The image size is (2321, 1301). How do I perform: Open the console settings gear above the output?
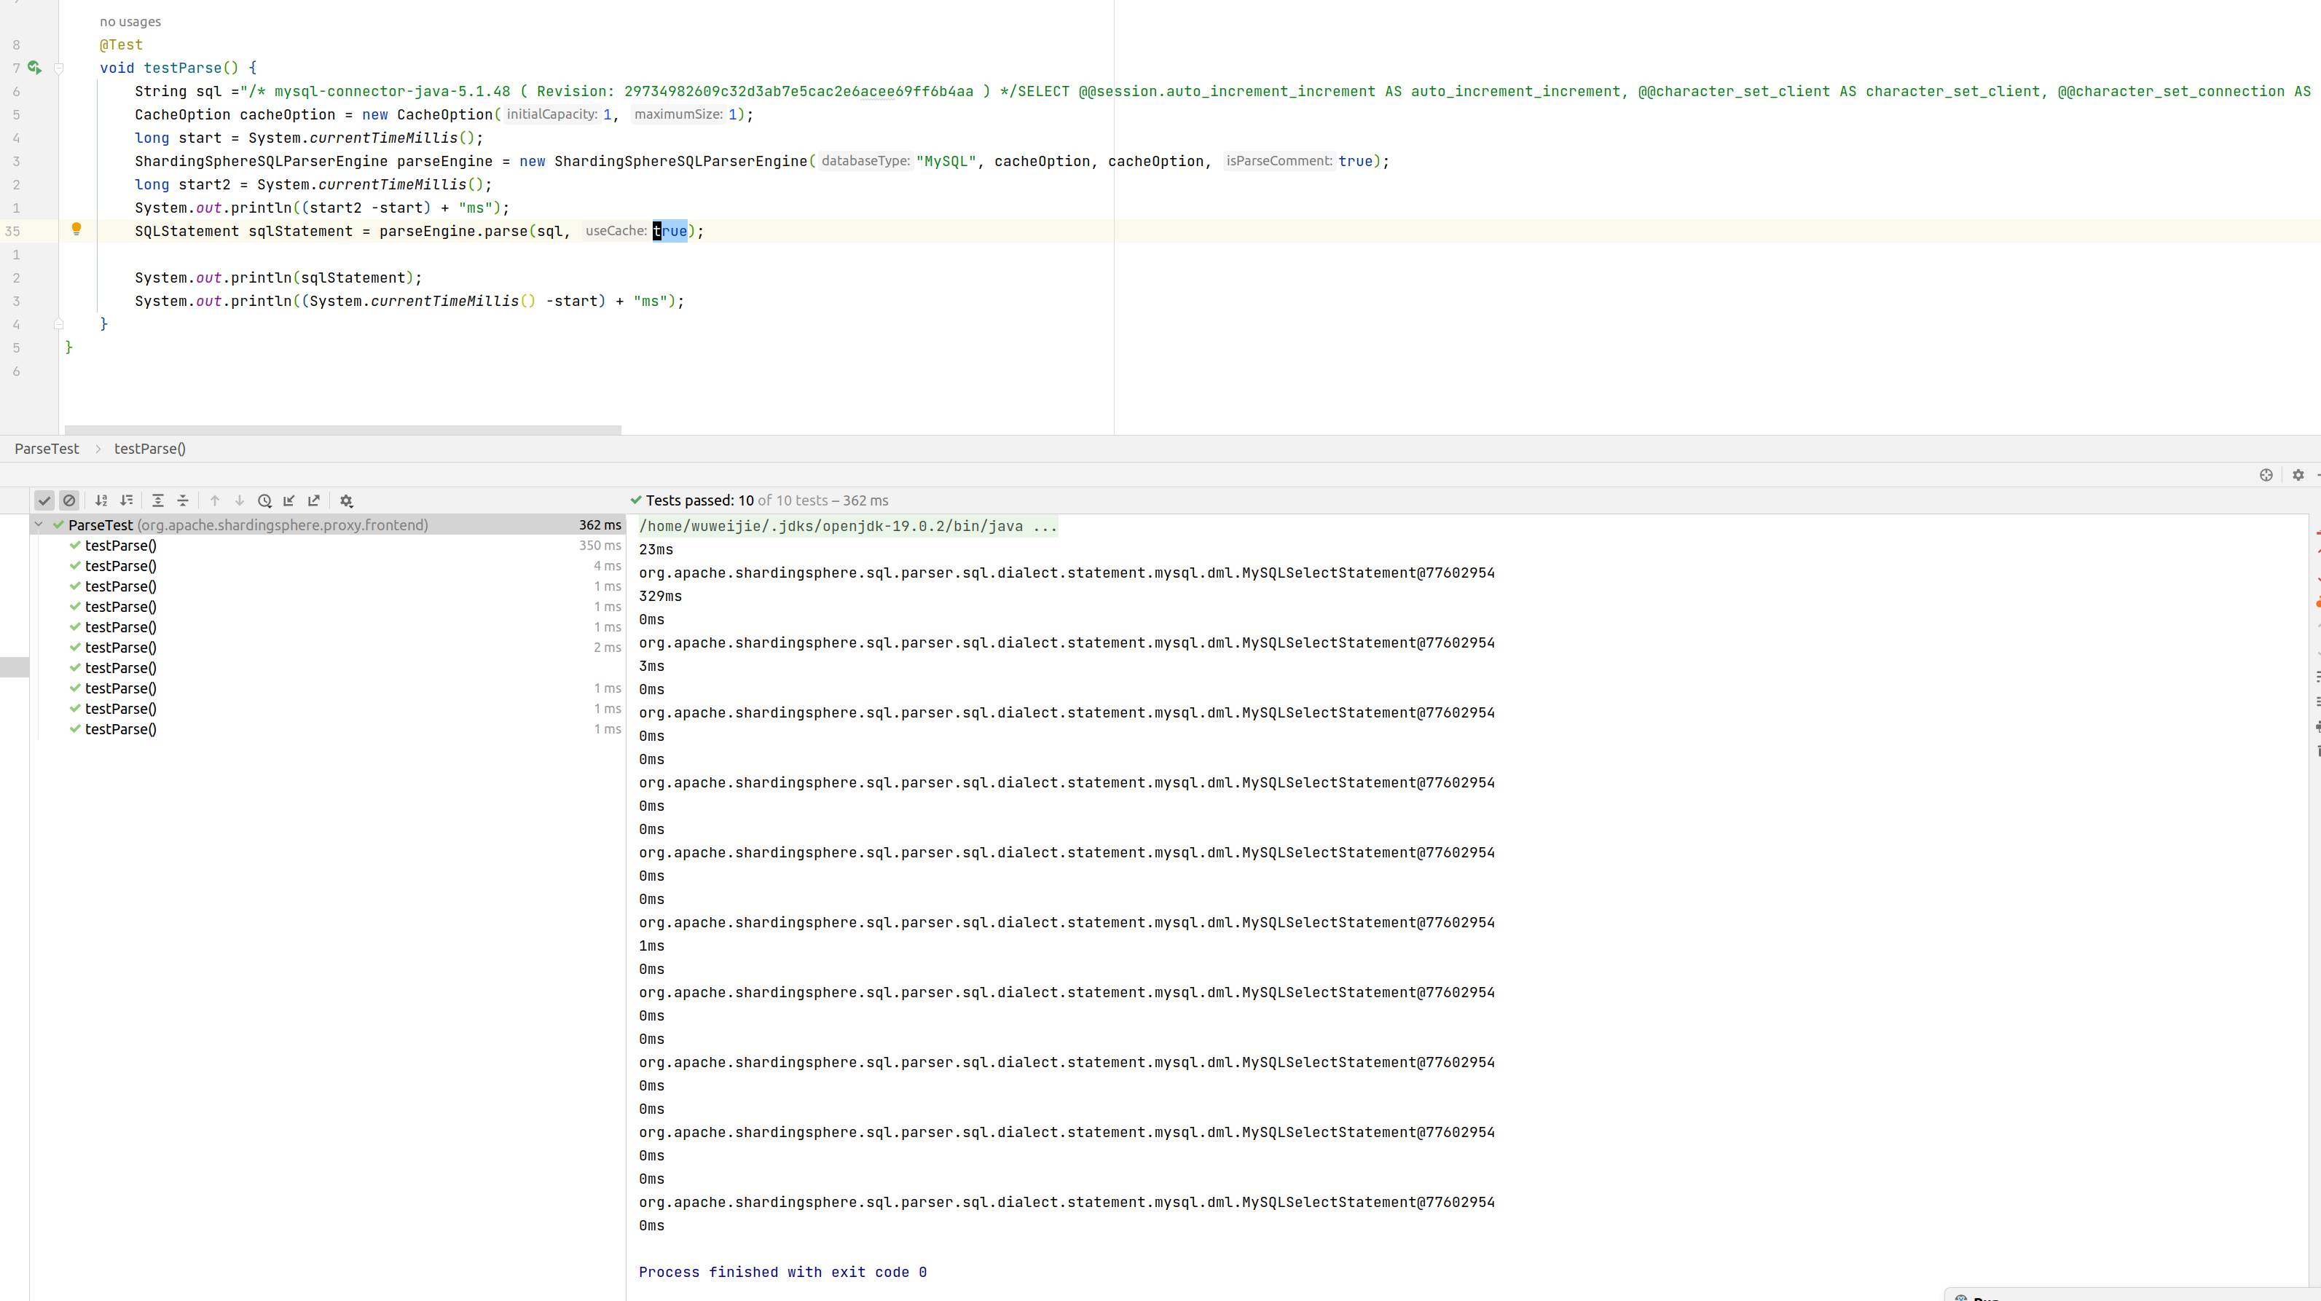[x=2298, y=475]
